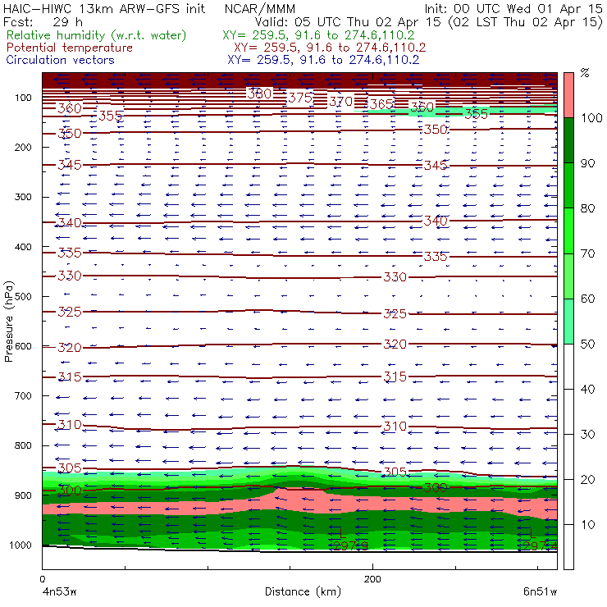607x607 pixels.
Task: Click the '297.4' low-value marker label
Action: click(x=540, y=545)
